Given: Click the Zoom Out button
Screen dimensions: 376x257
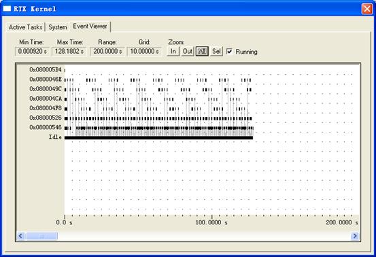Looking at the screenshot, I should click(x=188, y=51).
